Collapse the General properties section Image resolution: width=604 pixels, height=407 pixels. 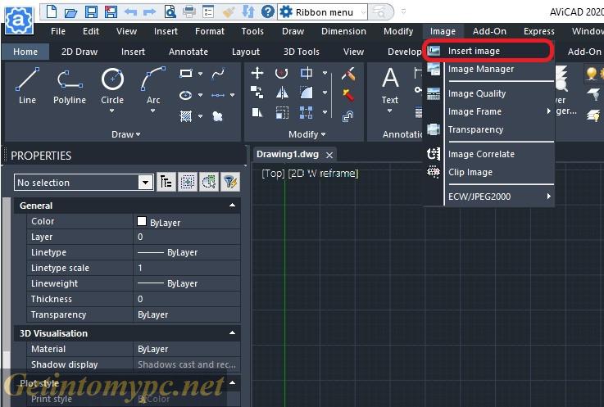[x=232, y=206]
